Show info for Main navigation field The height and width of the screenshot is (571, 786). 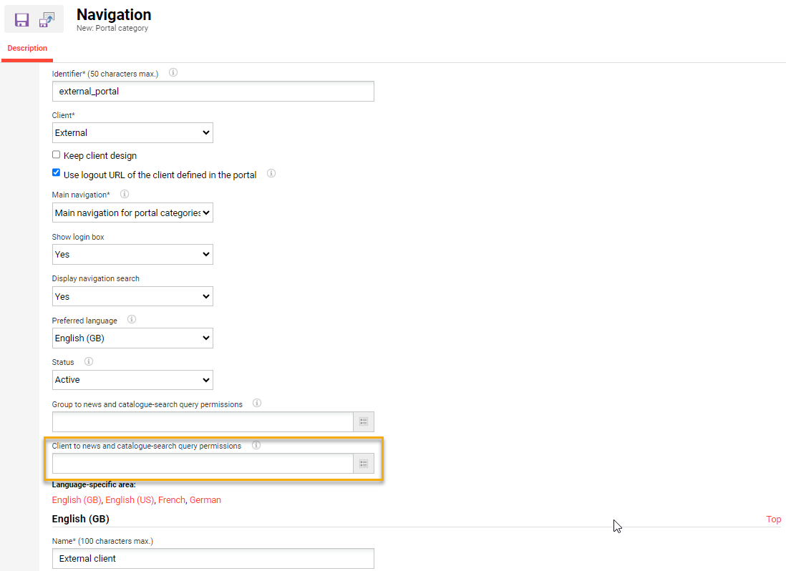(x=125, y=194)
